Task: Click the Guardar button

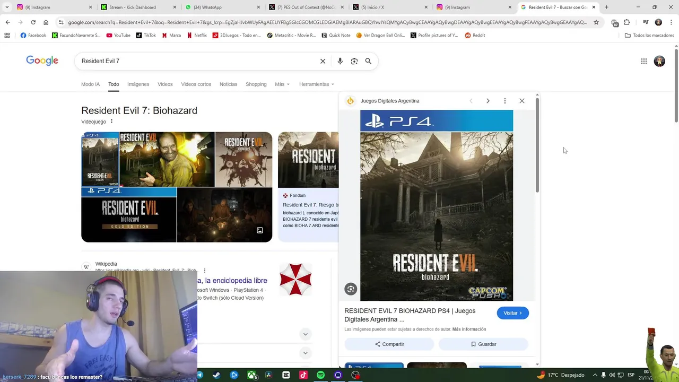Action: click(483, 344)
